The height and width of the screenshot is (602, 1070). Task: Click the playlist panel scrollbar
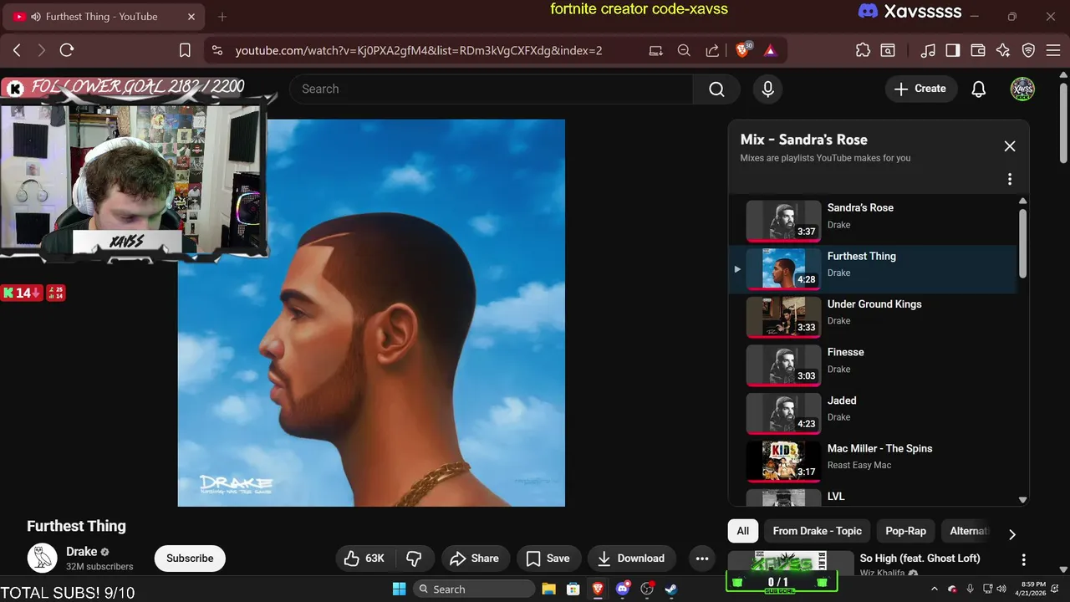(1022, 244)
